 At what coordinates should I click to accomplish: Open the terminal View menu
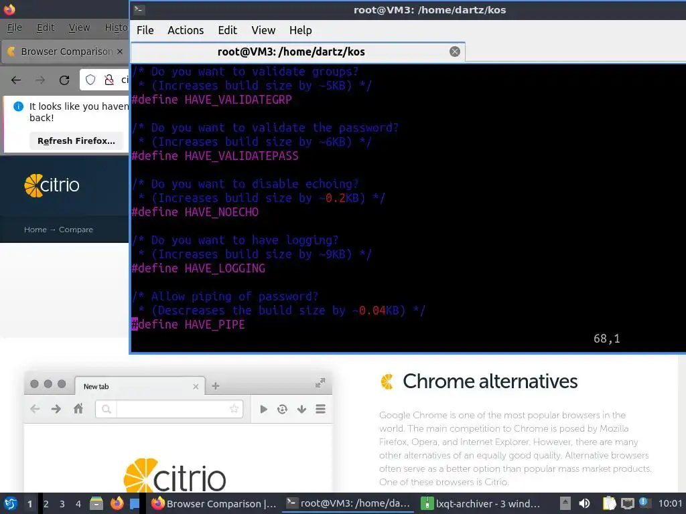click(263, 30)
